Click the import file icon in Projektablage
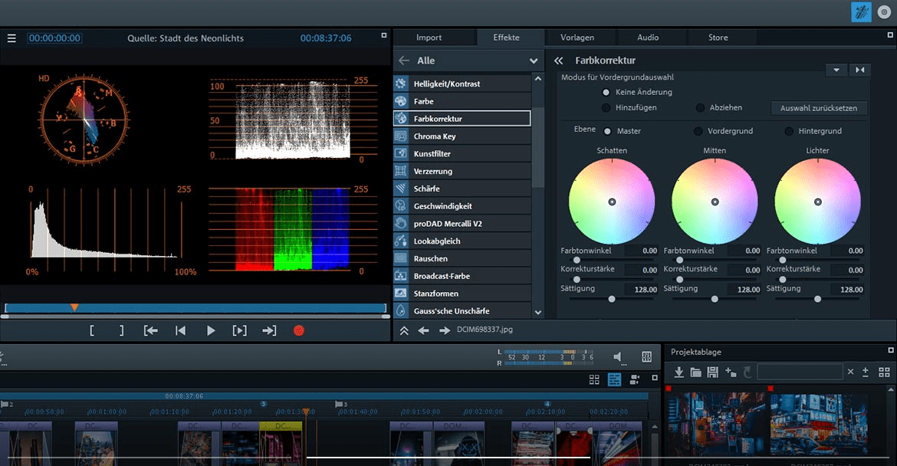This screenshot has height=466, width=897. pos(678,372)
